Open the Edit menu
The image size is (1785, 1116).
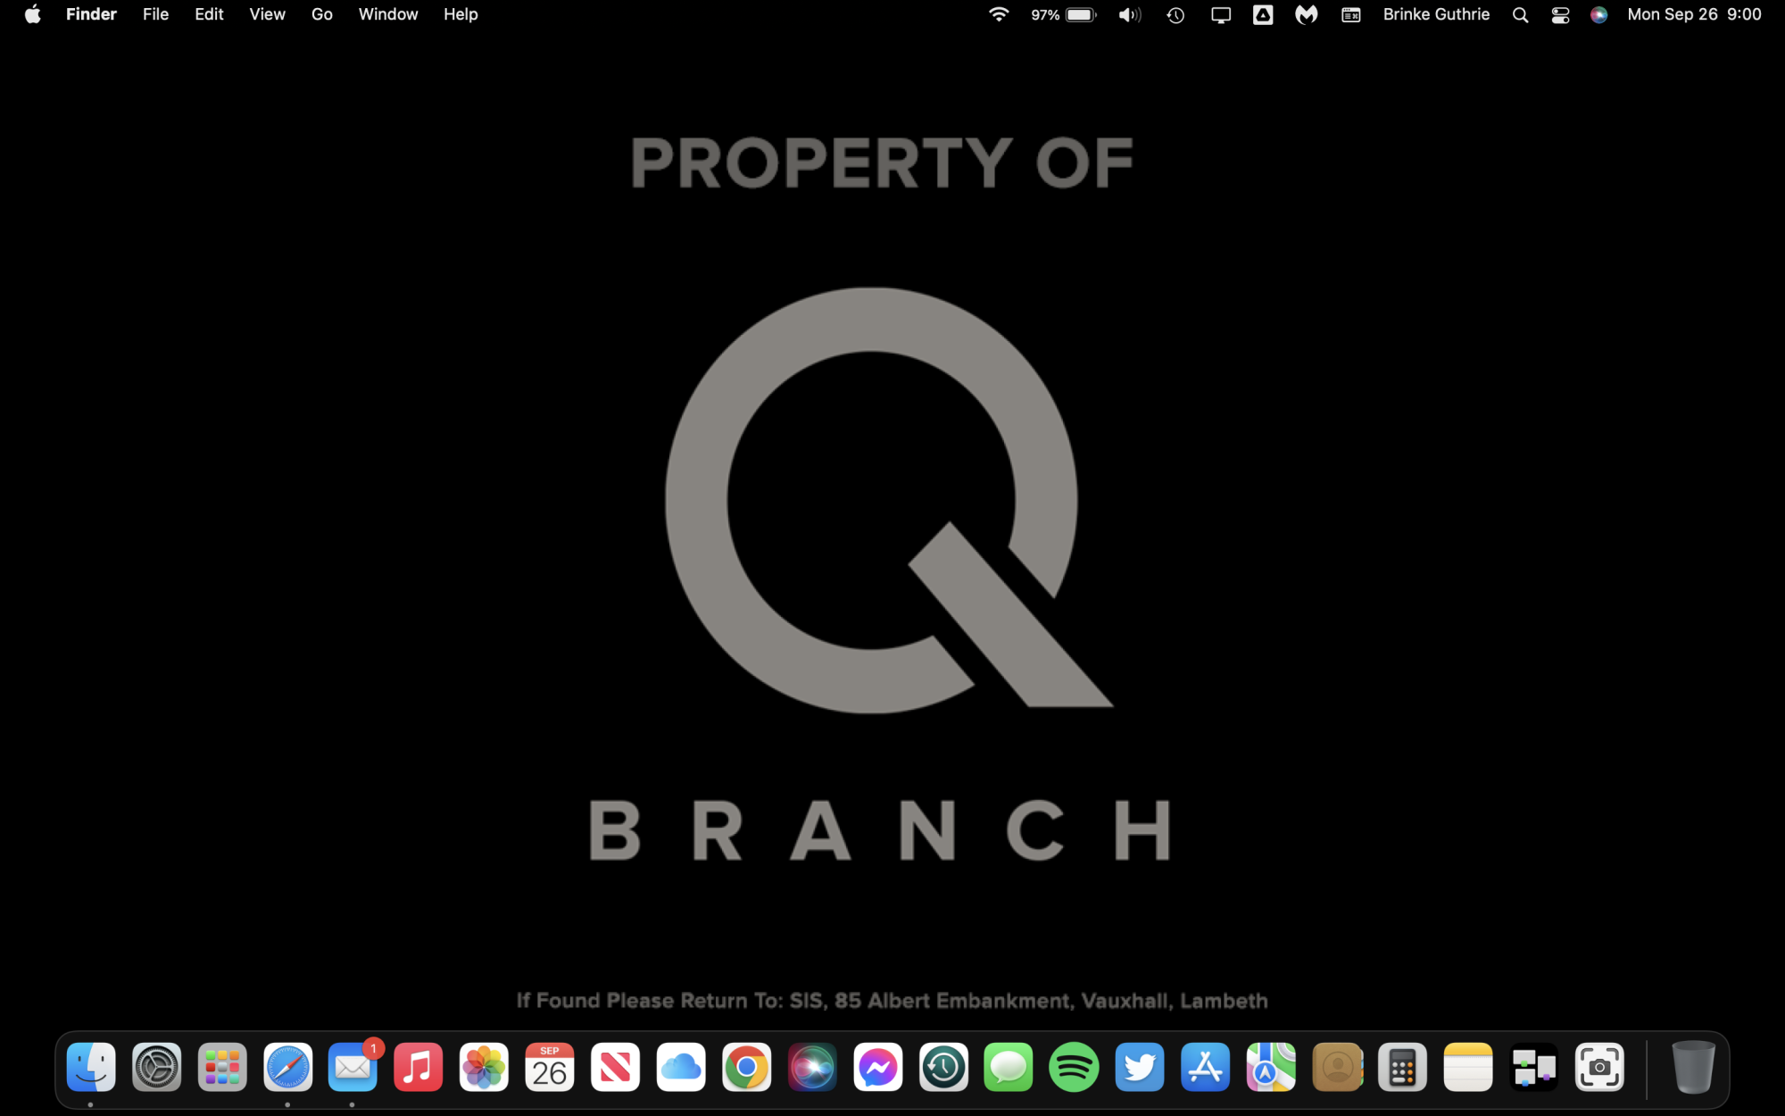(209, 14)
